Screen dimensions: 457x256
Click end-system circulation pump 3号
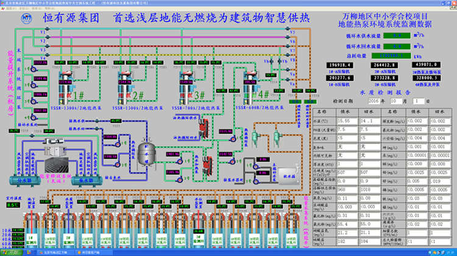point(34,101)
